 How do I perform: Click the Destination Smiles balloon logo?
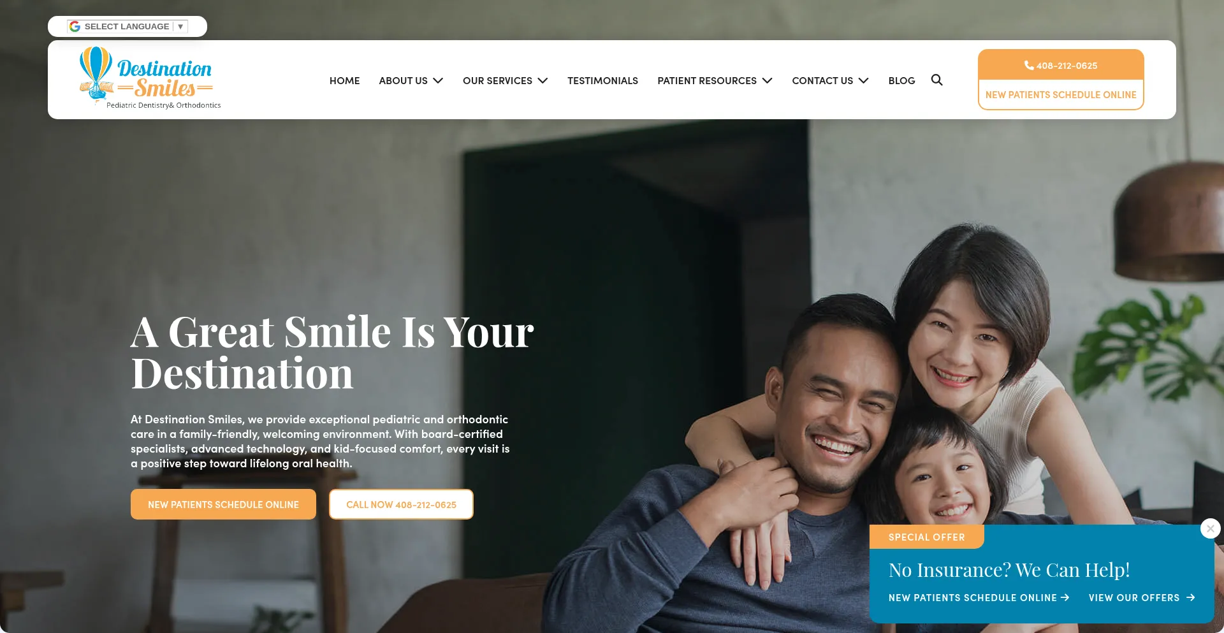(x=150, y=78)
